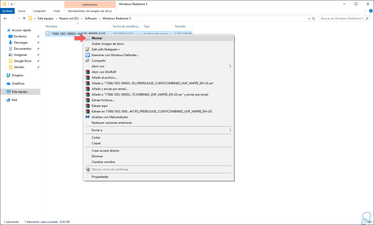
Task: Expand breadcrumb arrow after Nuevo vol (D:)
Action: tap(82, 18)
